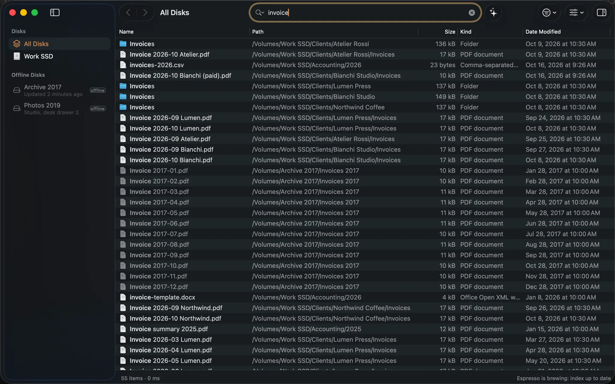Click the 23 bytes size cell
615x384 pixels.
tap(443, 65)
